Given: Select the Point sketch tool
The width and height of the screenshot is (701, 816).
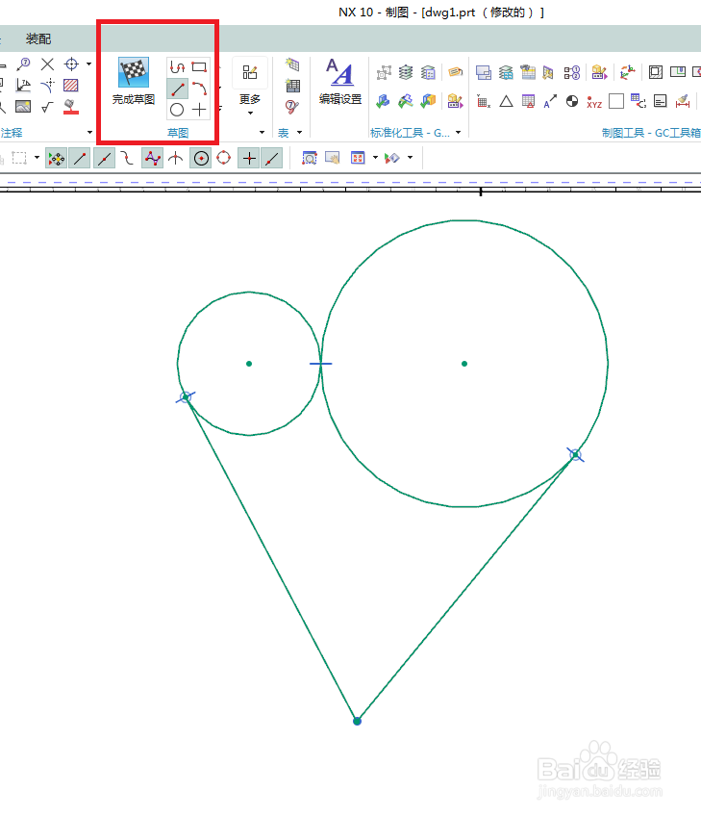Looking at the screenshot, I should (x=199, y=110).
